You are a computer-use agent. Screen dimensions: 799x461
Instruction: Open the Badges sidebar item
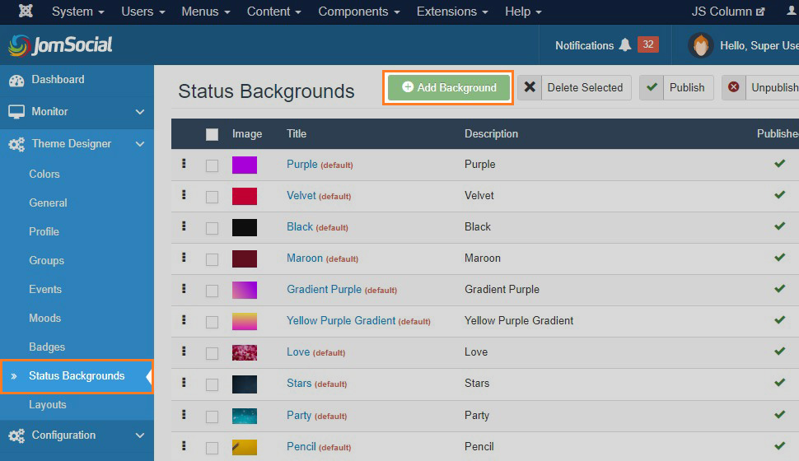click(47, 347)
